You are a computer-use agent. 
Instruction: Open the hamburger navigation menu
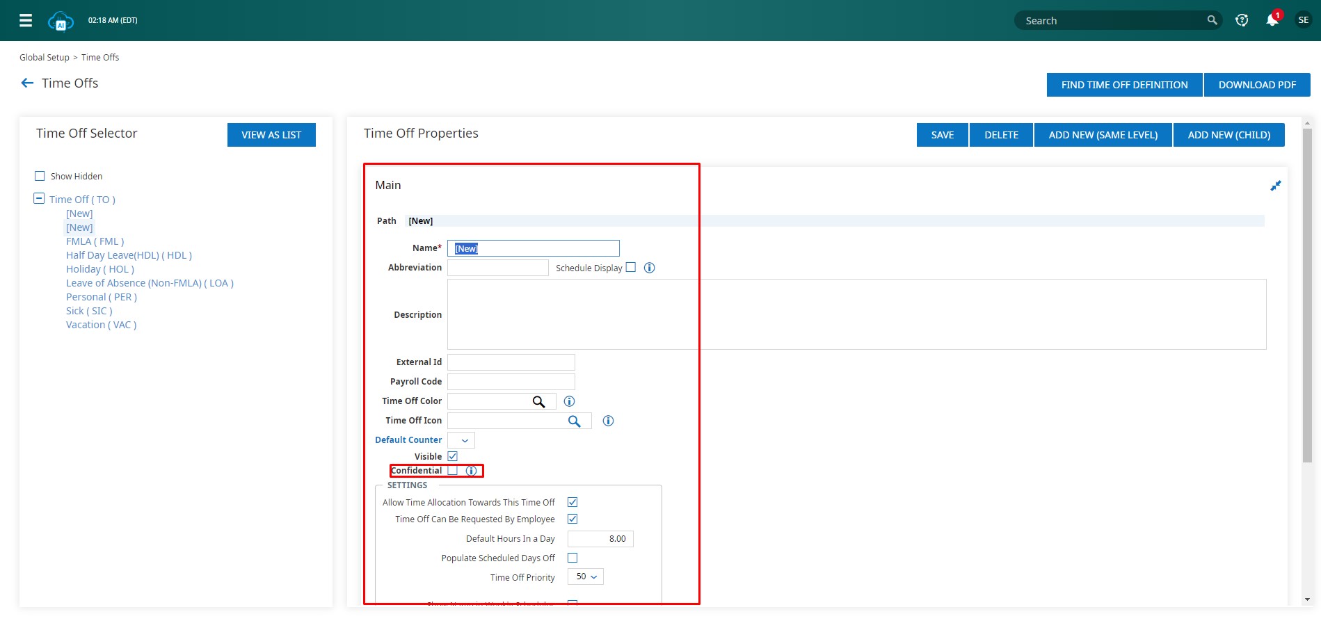[26, 20]
